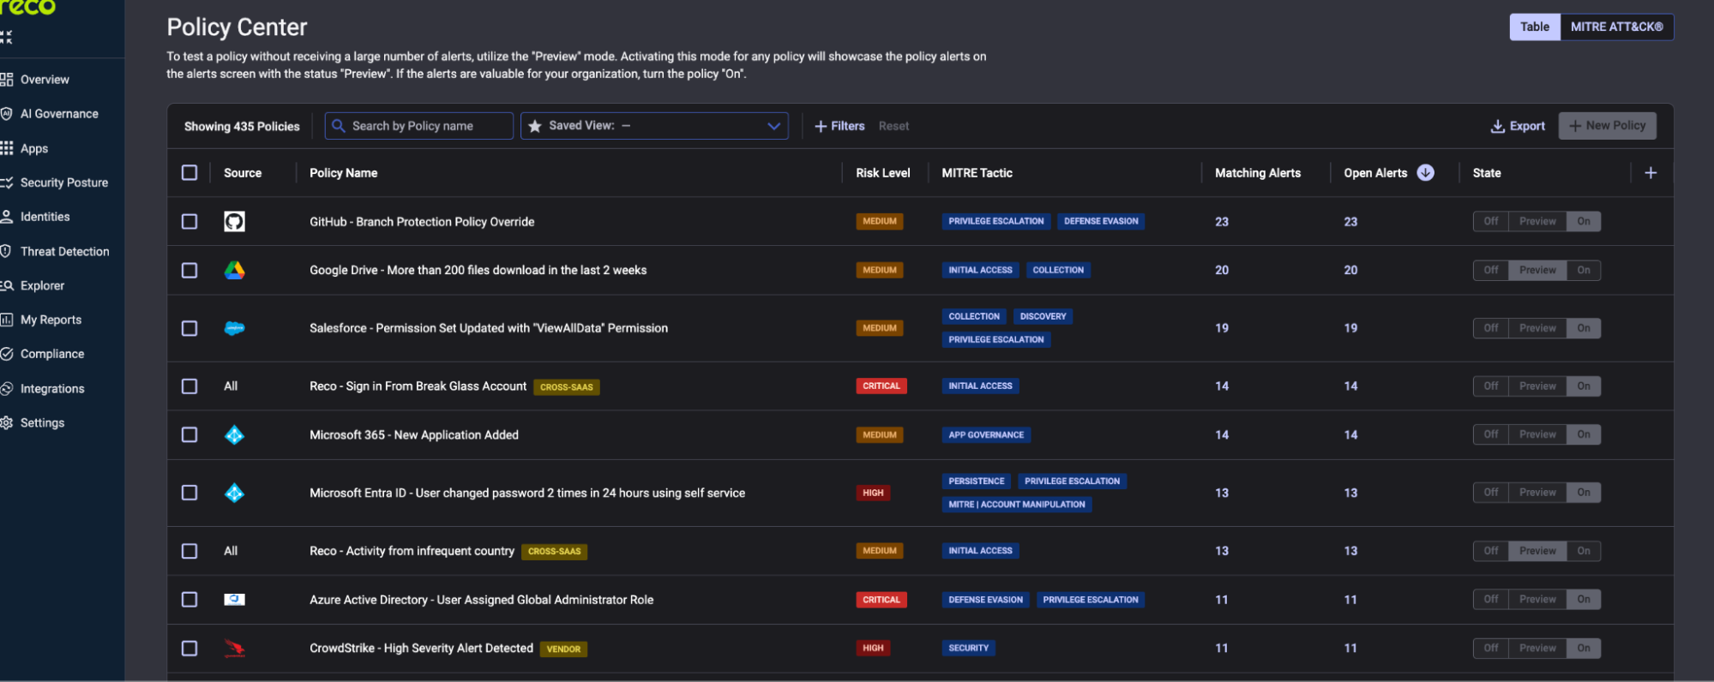The height and width of the screenshot is (682, 1714).
Task: Switch to Table view tab
Action: [1535, 27]
